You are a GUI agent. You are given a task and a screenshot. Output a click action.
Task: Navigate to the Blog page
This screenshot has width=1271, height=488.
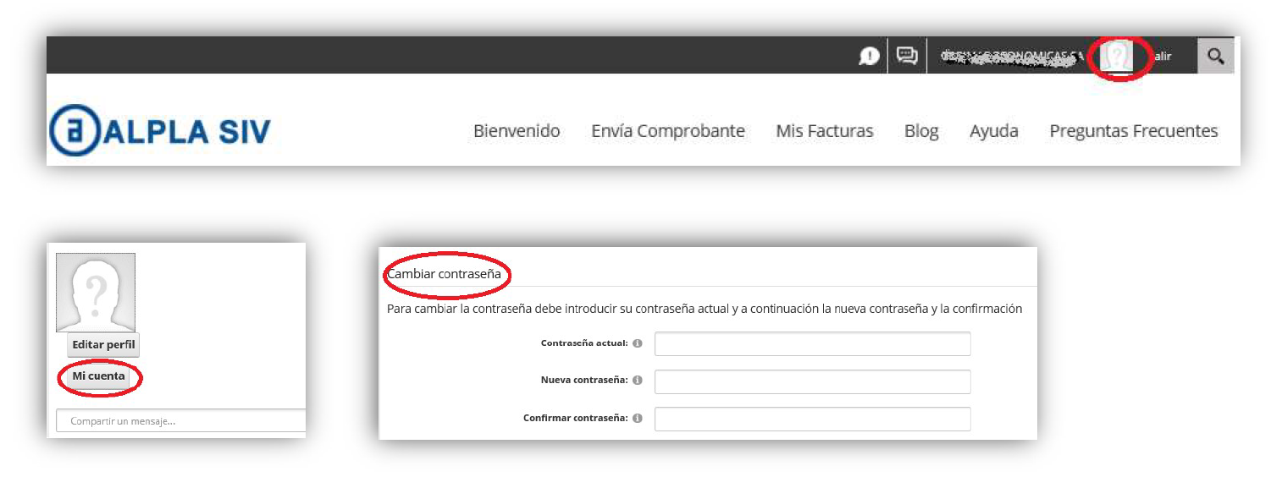pos(921,131)
